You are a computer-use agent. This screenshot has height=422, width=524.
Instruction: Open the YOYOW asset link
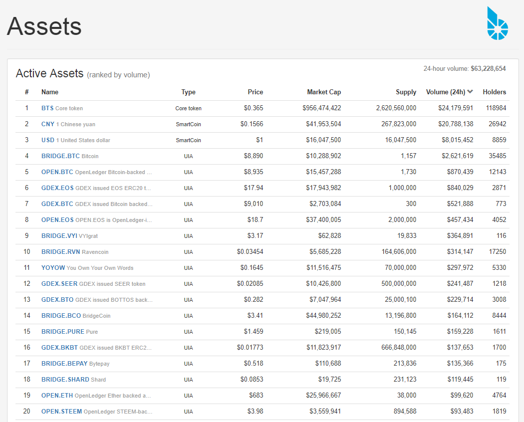pos(53,268)
